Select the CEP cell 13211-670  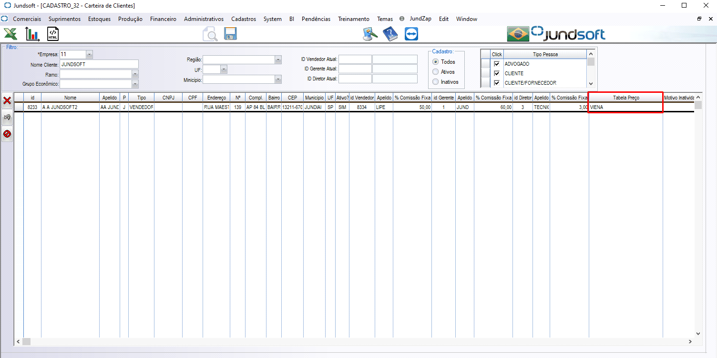tap(292, 107)
